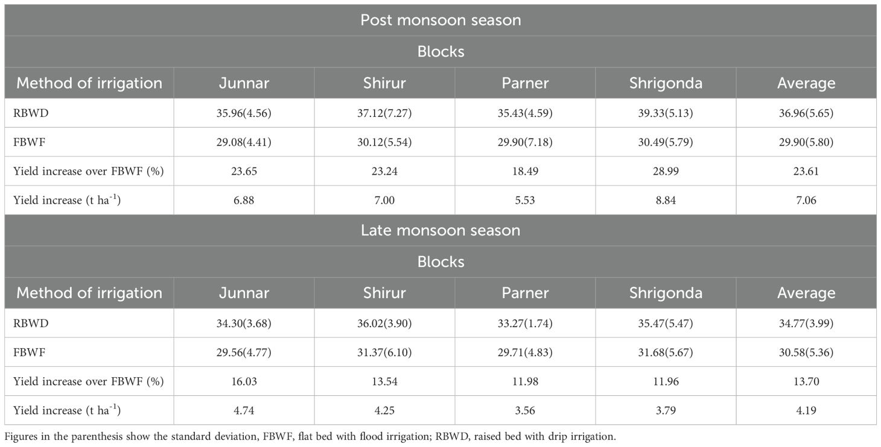Click Shrigonda column header in Late monsoon table

click(x=666, y=293)
